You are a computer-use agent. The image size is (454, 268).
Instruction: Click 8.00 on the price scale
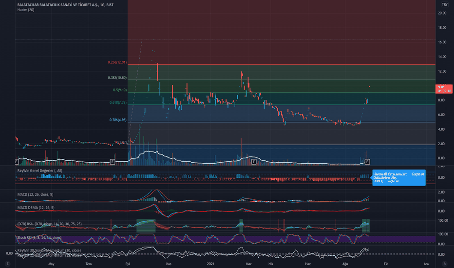click(441, 100)
